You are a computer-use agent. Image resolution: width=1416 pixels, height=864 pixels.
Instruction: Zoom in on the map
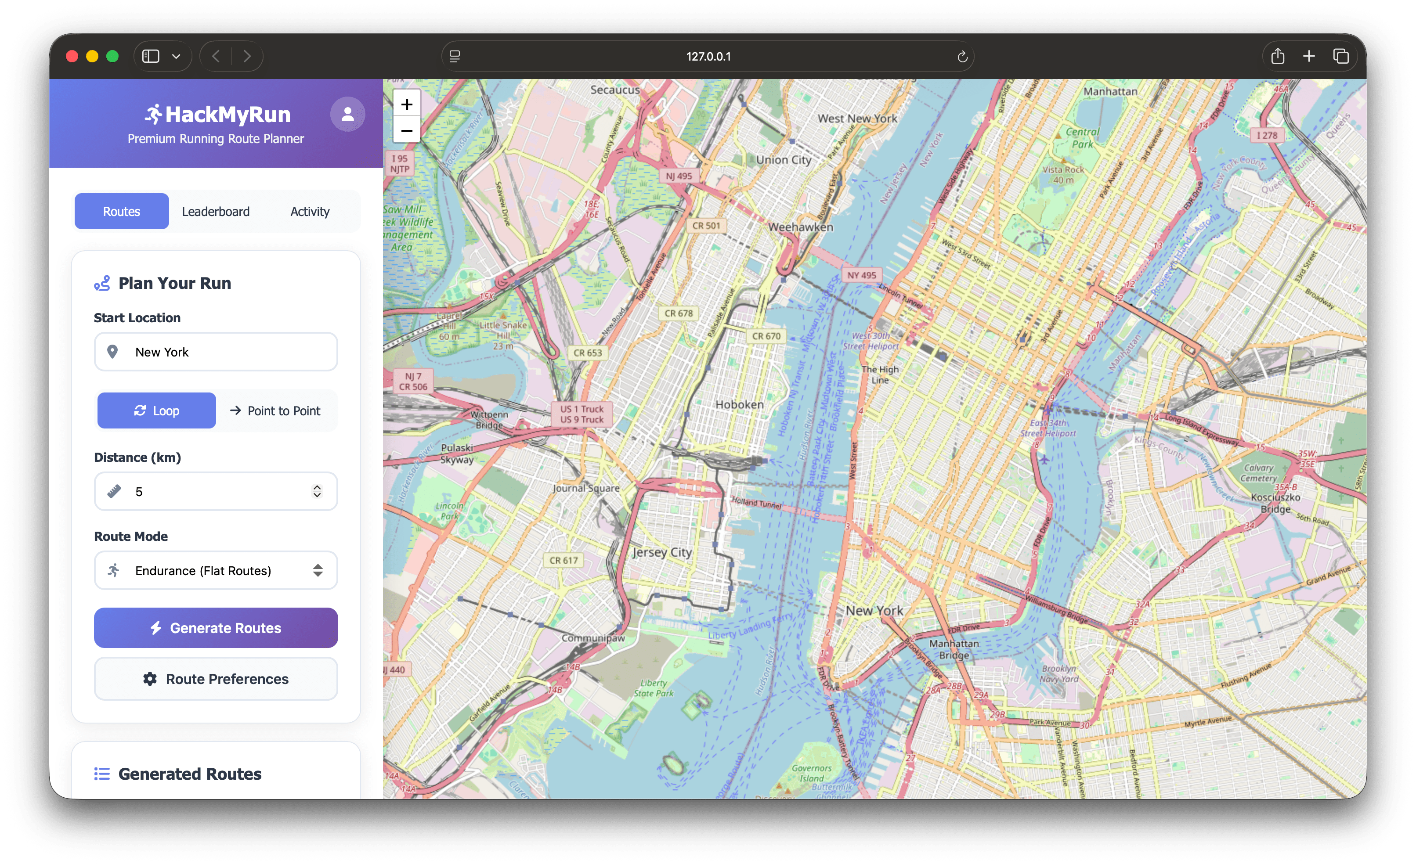click(406, 104)
